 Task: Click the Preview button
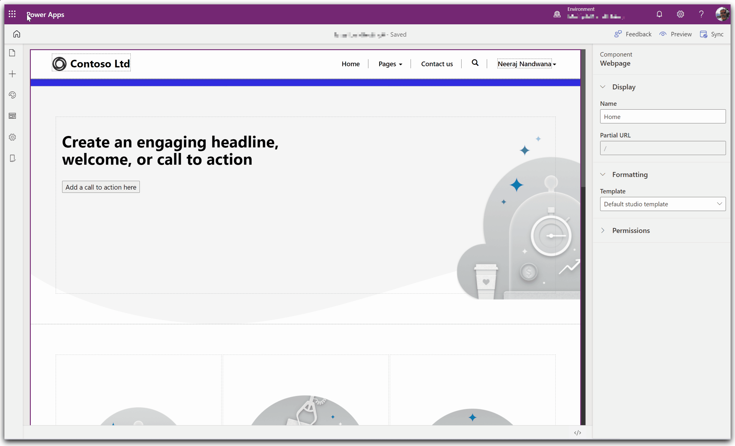click(675, 34)
